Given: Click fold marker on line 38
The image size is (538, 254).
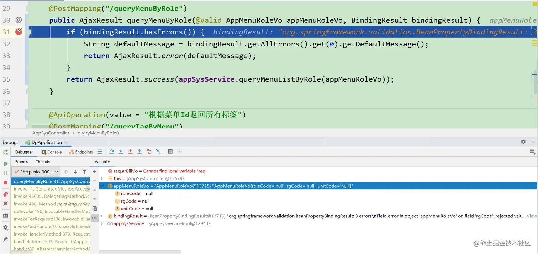Looking at the screenshot, I should click(29, 115).
